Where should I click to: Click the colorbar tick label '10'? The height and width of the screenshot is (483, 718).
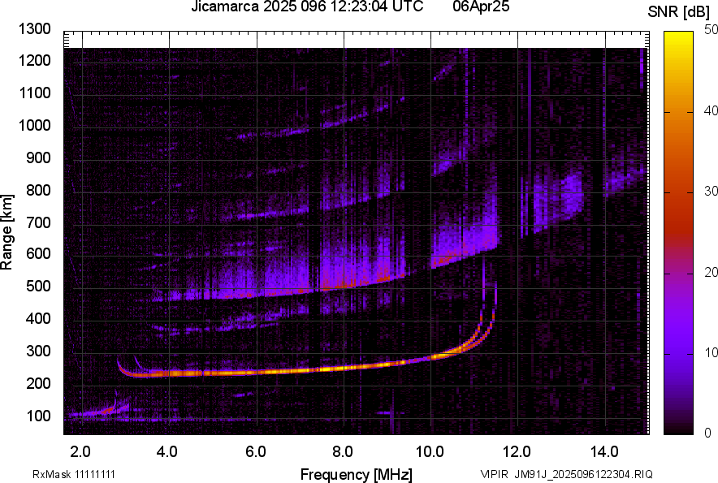point(711,353)
